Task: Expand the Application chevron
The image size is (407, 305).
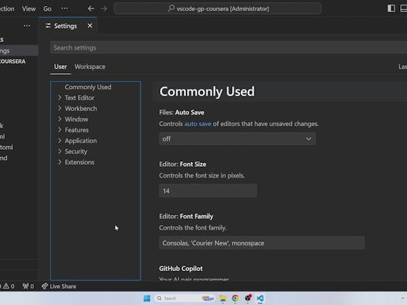Action: click(60, 140)
